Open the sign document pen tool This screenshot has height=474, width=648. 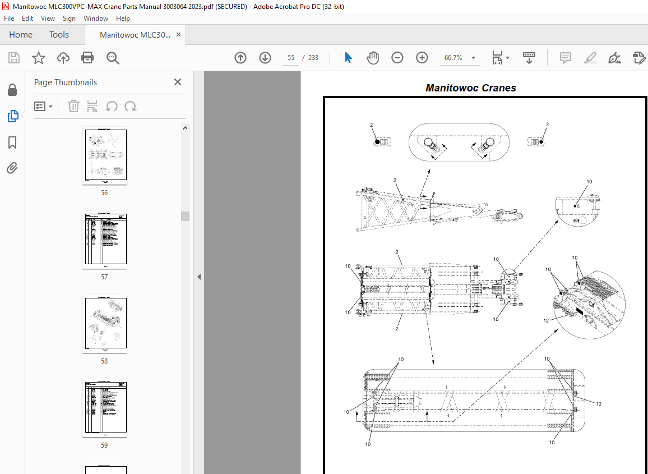tap(614, 58)
